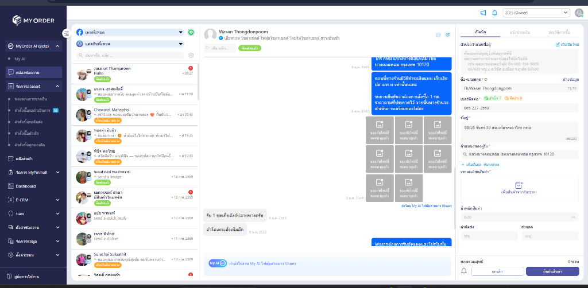Collapse the sidebar with the menu-fold icon
588x288 pixels.
pyautogui.click(x=67, y=33)
